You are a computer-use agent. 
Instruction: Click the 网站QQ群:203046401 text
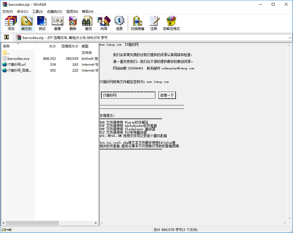tap(128, 68)
